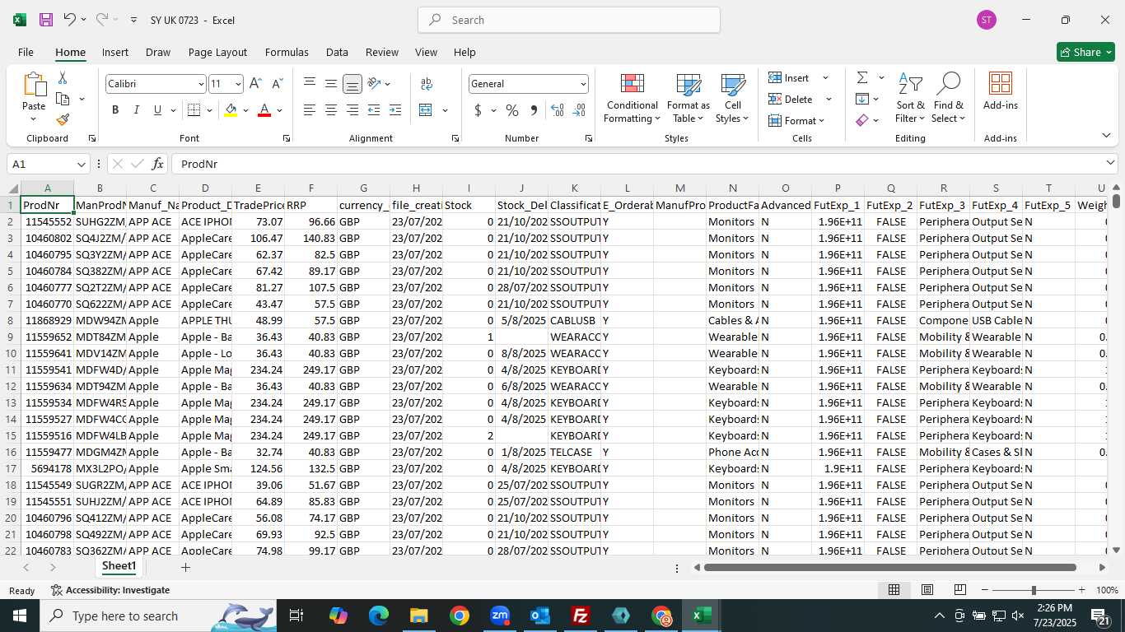
Task: Click the Wrap Text icon
Action: click(427, 84)
